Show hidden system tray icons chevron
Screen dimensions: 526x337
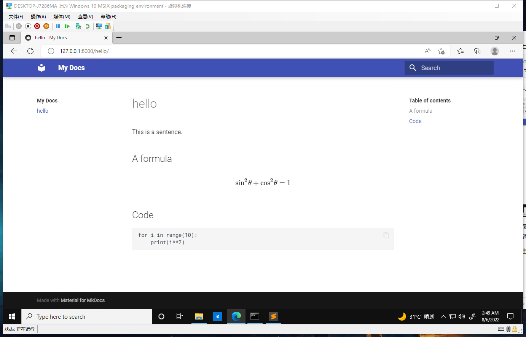(443, 316)
